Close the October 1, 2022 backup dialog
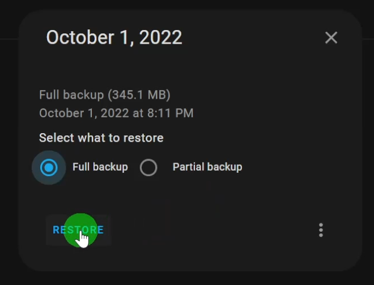The height and width of the screenshot is (285, 374). point(331,38)
